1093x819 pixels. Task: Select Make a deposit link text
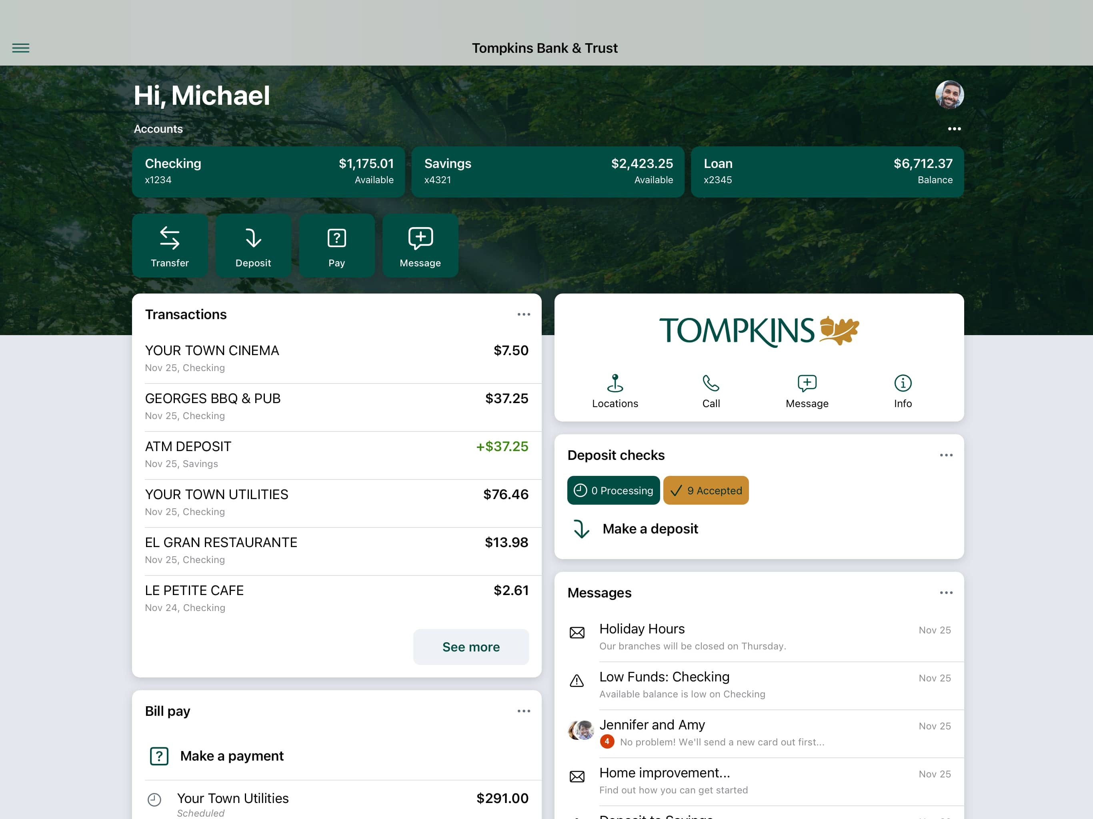pyautogui.click(x=650, y=529)
